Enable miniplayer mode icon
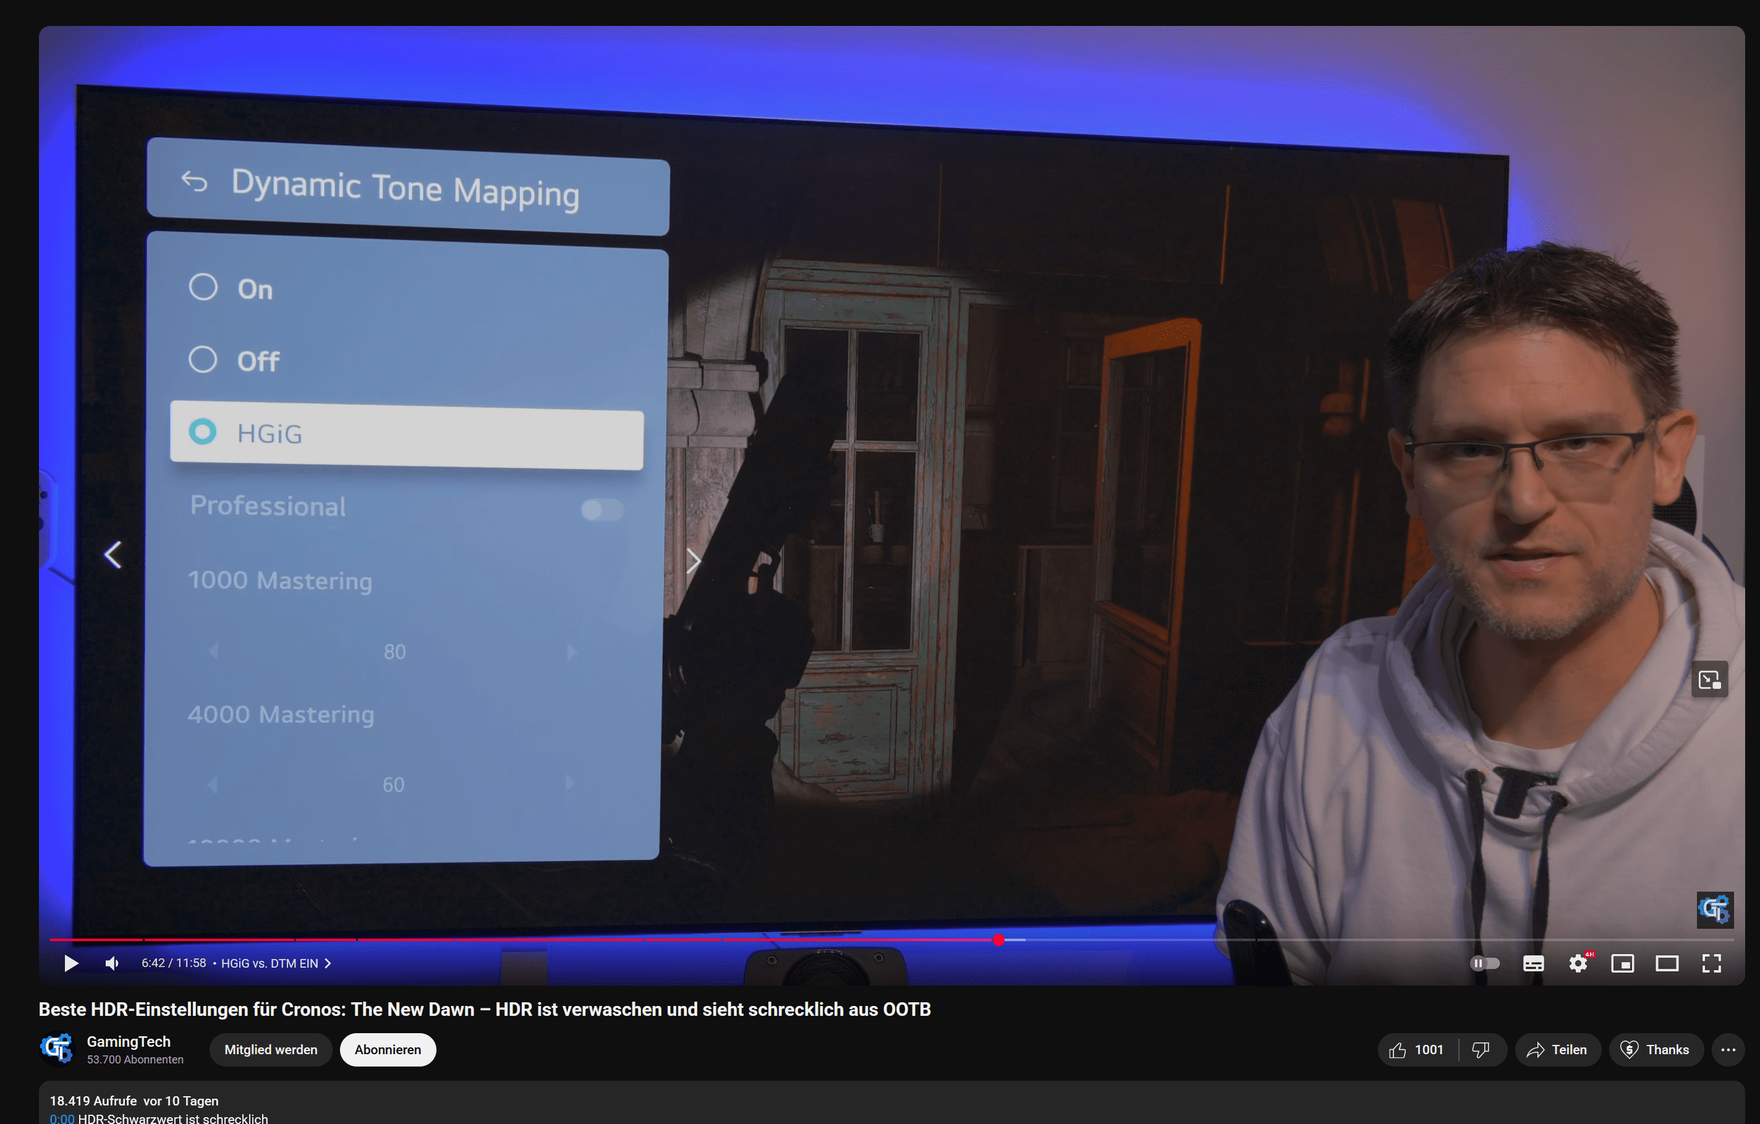Screen dimensions: 1760x1124 (1622, 963)
